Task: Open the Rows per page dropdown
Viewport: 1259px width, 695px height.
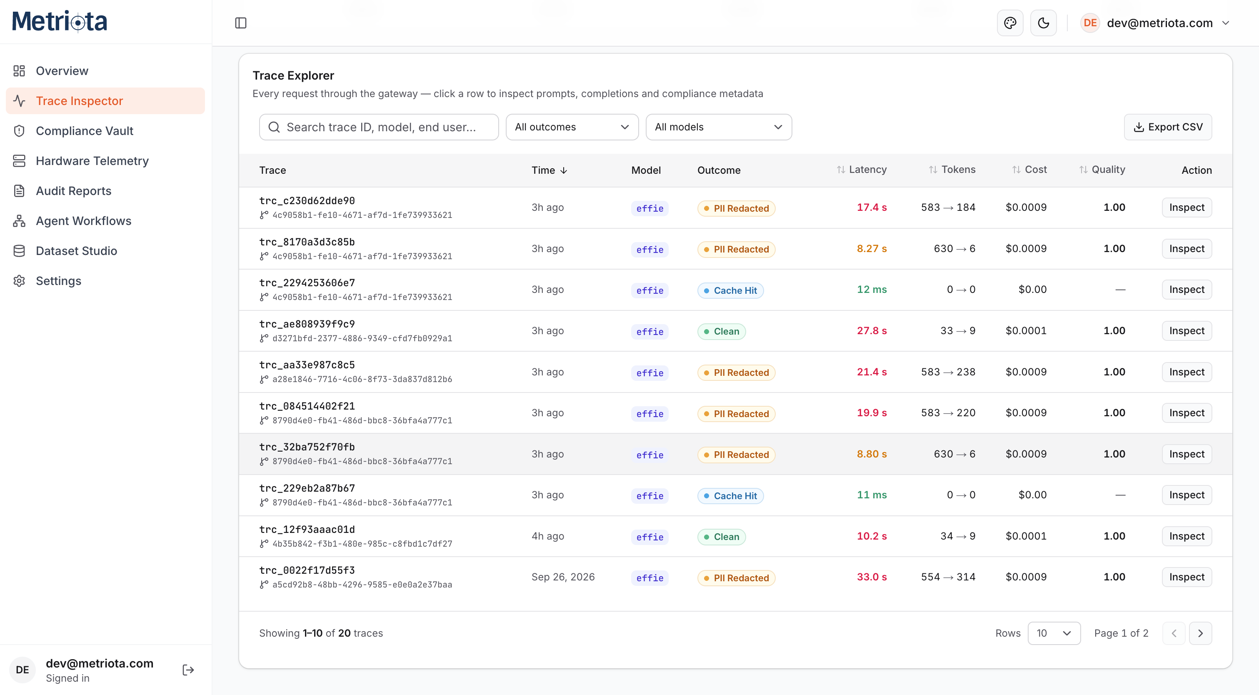Action: tap(1054, 633)
